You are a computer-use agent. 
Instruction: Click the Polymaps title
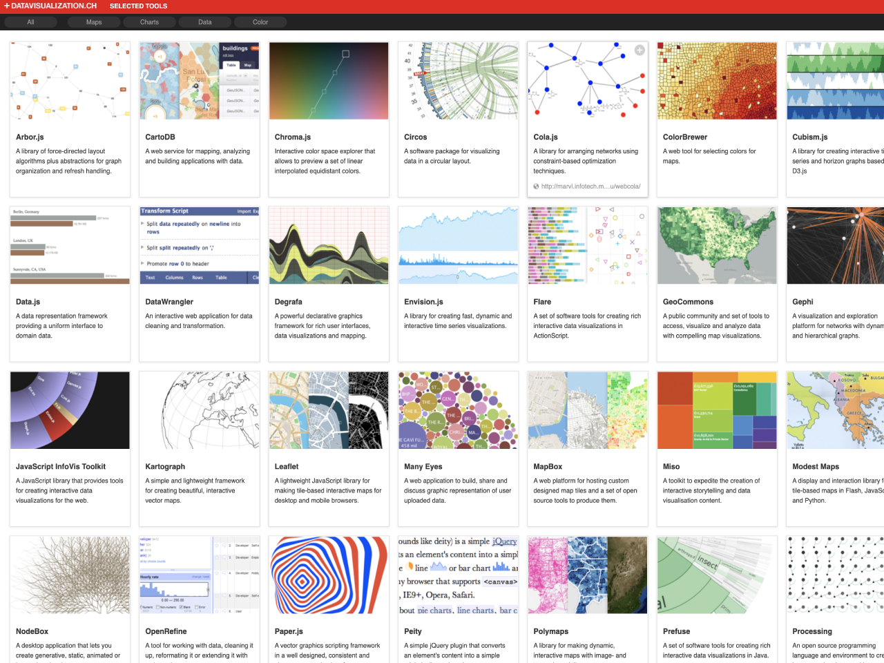coord(551,631)
